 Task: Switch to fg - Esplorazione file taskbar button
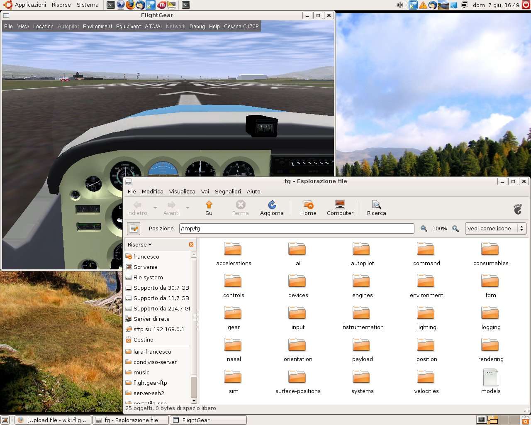131,420
